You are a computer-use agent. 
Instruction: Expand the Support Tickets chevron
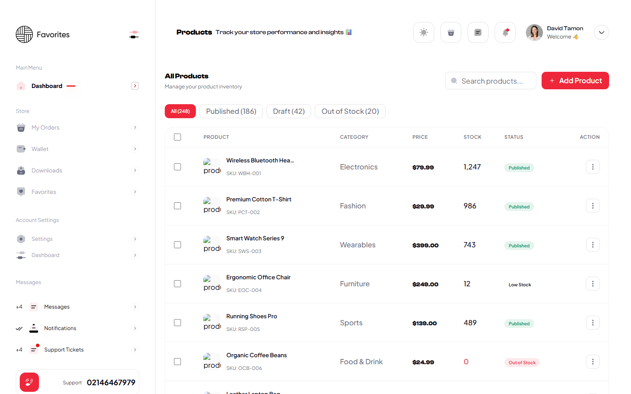pos(135,350)
